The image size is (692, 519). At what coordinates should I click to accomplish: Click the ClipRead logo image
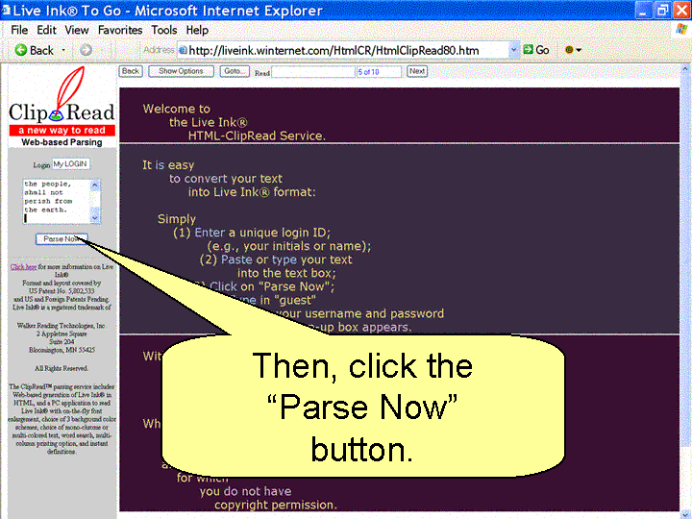[61, 106]
